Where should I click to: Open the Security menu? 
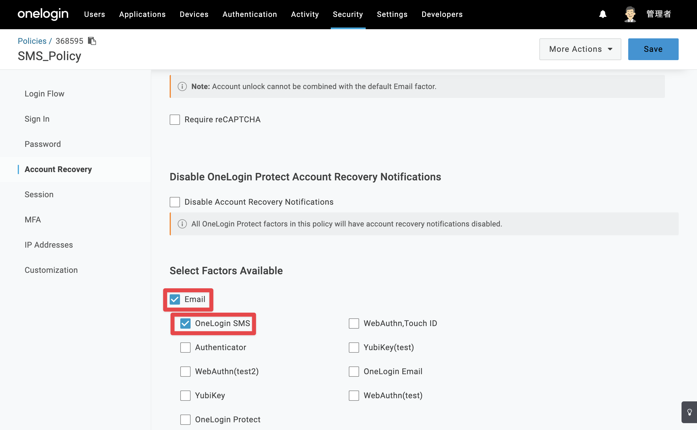click(x=348, y=14)
